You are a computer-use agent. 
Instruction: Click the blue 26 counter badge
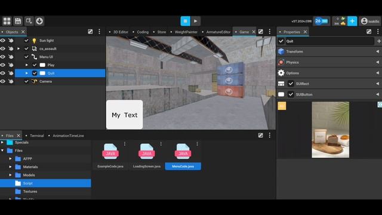[321, 21]
